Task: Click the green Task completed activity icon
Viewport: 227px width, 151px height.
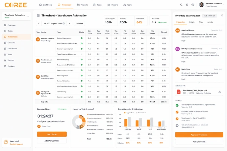Action: [x=177, y=105]
